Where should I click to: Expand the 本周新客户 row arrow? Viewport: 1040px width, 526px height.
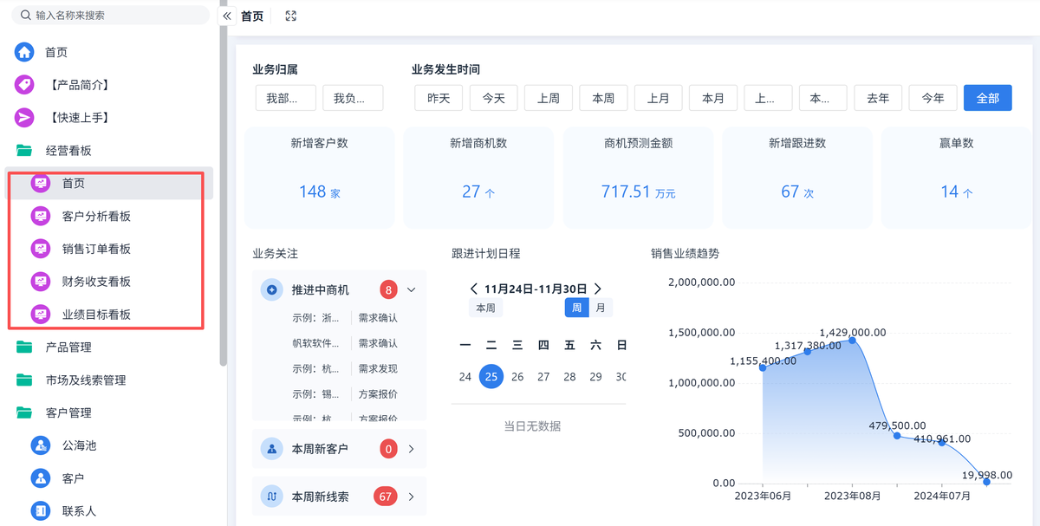(412, 449)
